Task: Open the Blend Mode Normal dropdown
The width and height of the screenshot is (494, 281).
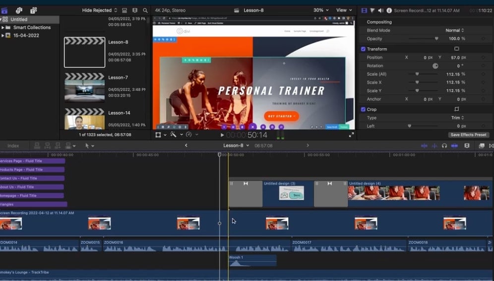Action: (x=454, y=31)
